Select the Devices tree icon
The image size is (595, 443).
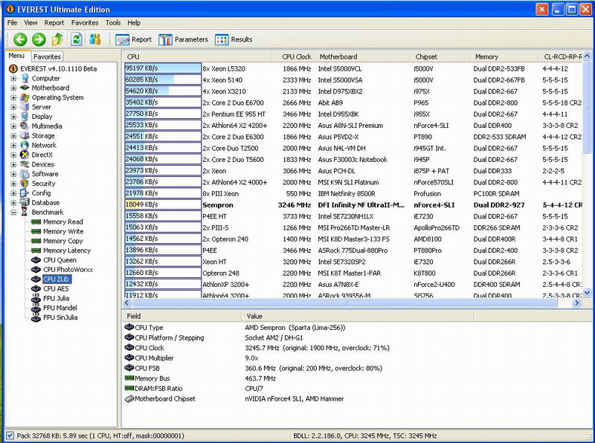coord(25,164)
